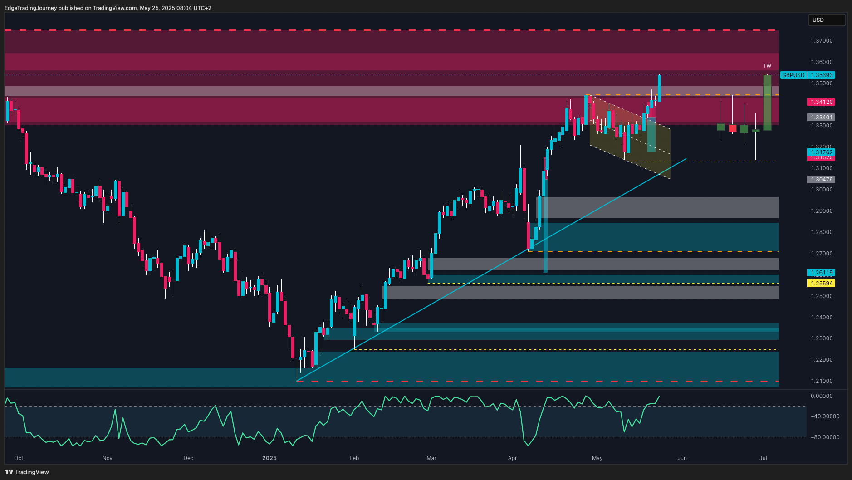Click the Nov label on time axis
The height and width of the screenshot is (480, 852).
point(108,458)
